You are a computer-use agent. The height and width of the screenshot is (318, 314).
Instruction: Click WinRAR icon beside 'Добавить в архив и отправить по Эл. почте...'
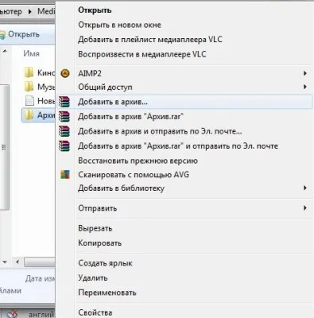click(64, 131)
